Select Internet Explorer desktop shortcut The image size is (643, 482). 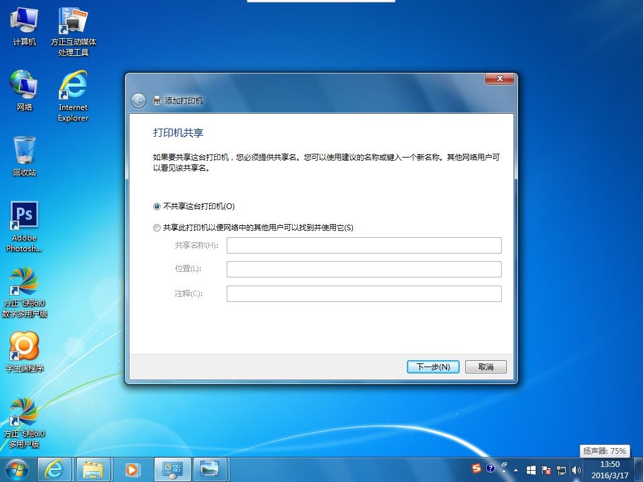pos(73,96)
